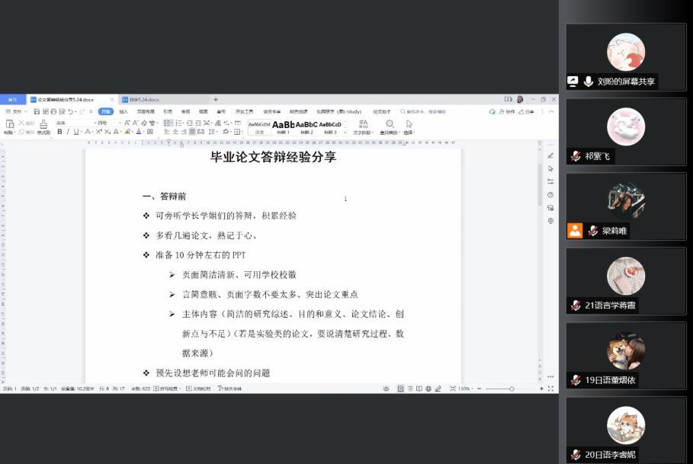Screen dimensions: 693x464
Task: Apply italic formatting from the ribbon
Action: (67, 132)
